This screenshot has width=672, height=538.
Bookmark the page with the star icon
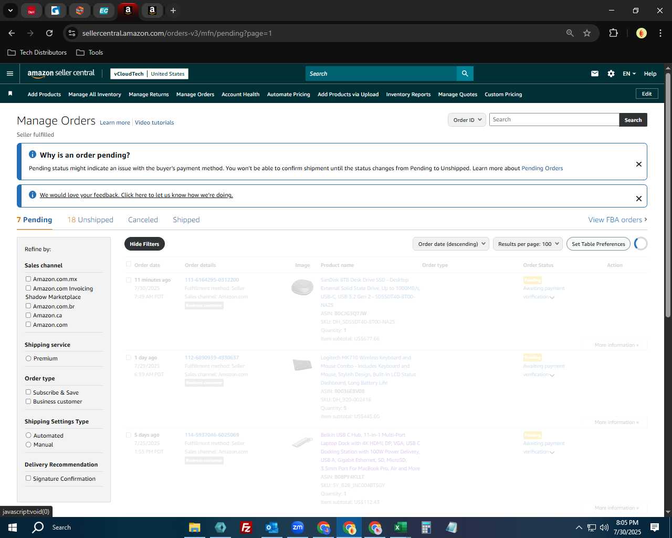(587, 33)
